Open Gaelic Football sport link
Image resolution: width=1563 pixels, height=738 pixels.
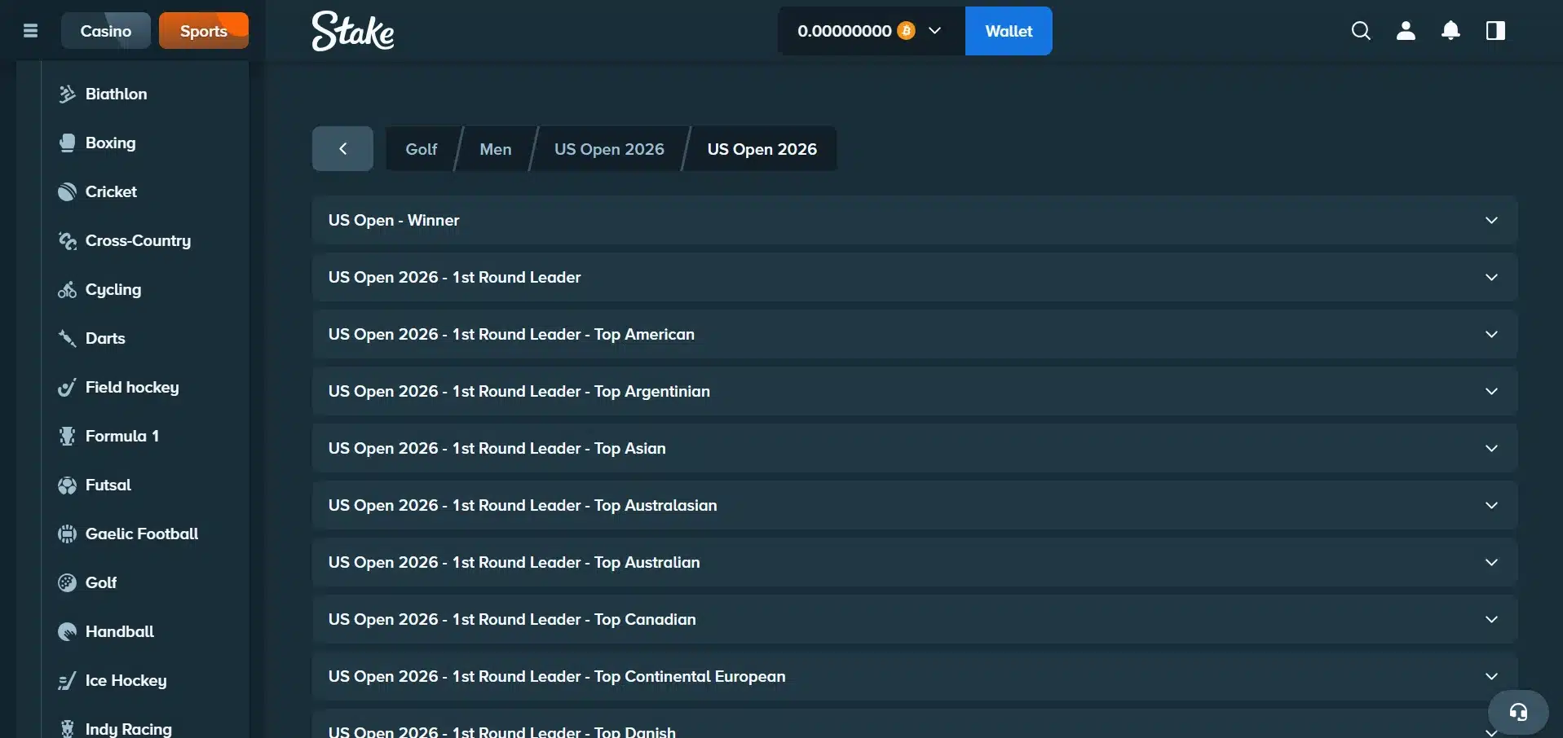(x=142, y=534)
